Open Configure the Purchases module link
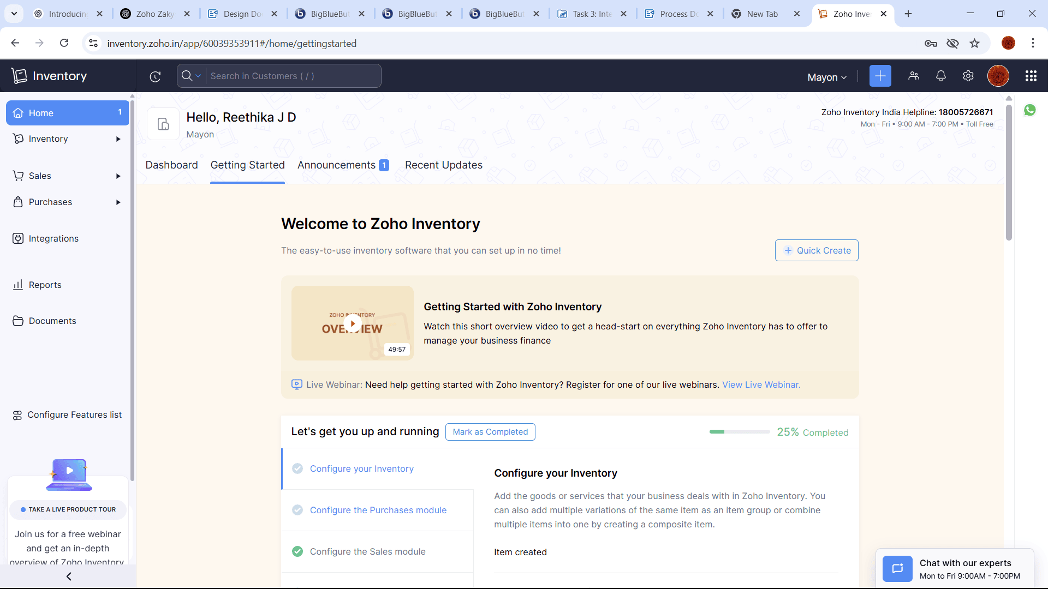The height and width of the screenshot is (589, 1048). point(378,510)
